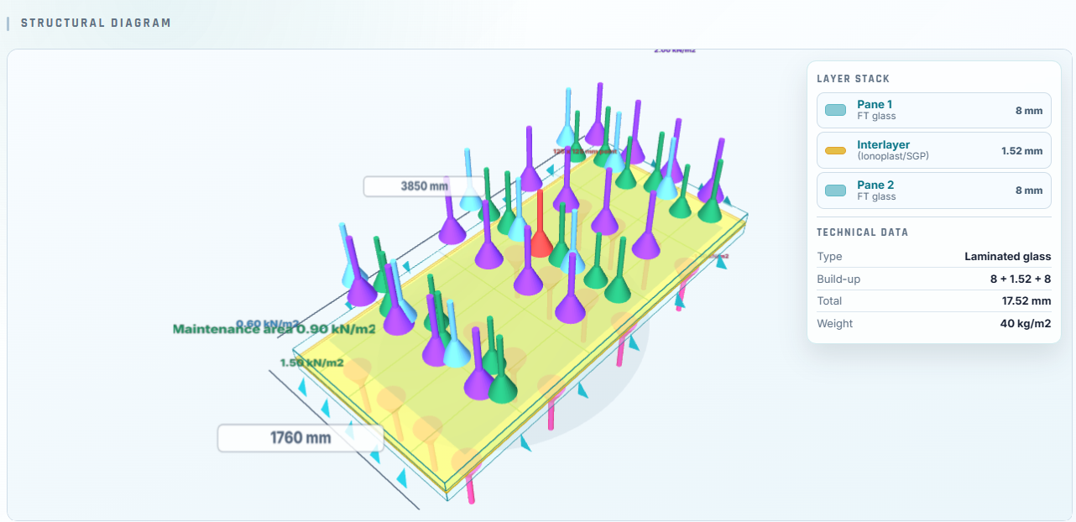
Task: Click the Technical Data section header
Action: point(862,232)
